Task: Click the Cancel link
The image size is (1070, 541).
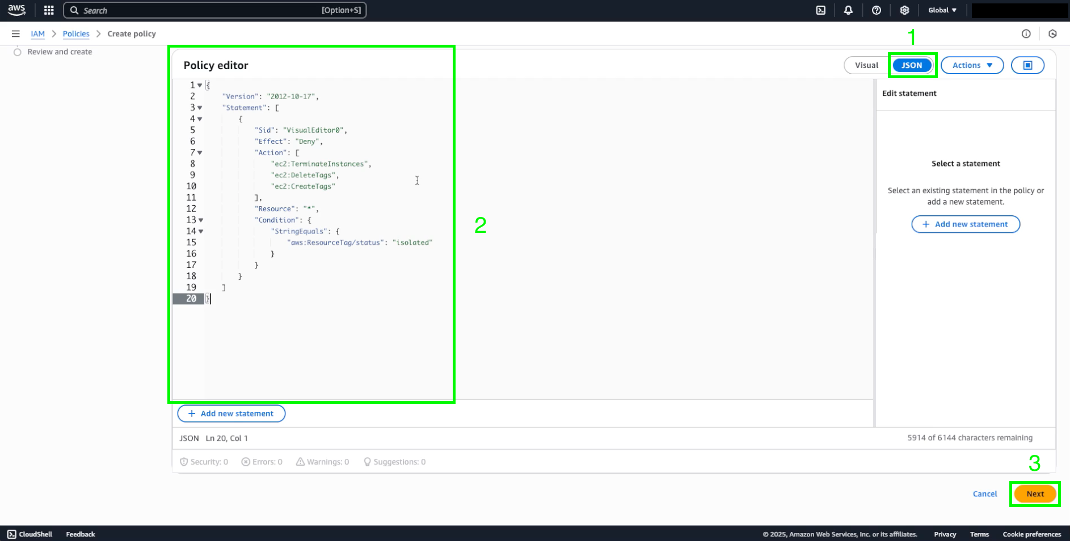Action: (x=985, y=494)
